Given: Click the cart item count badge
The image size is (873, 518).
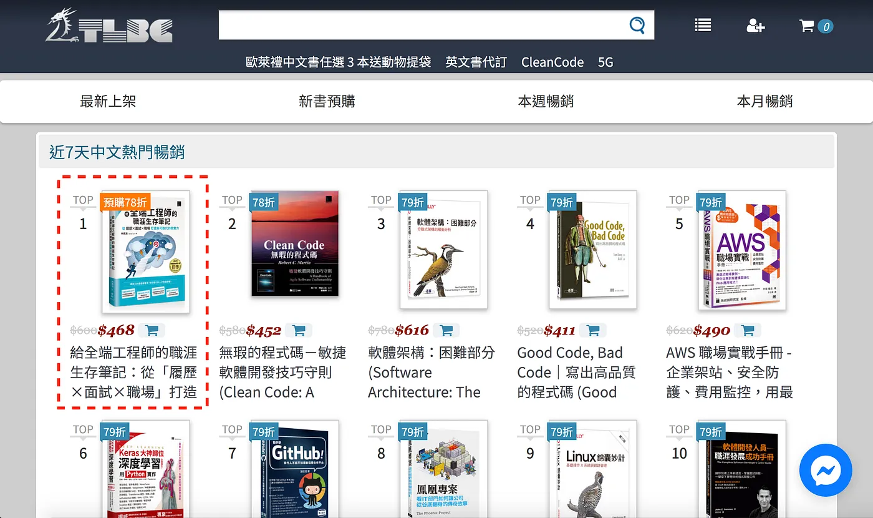Looking at the screenshot, I should tap(826, 26).
